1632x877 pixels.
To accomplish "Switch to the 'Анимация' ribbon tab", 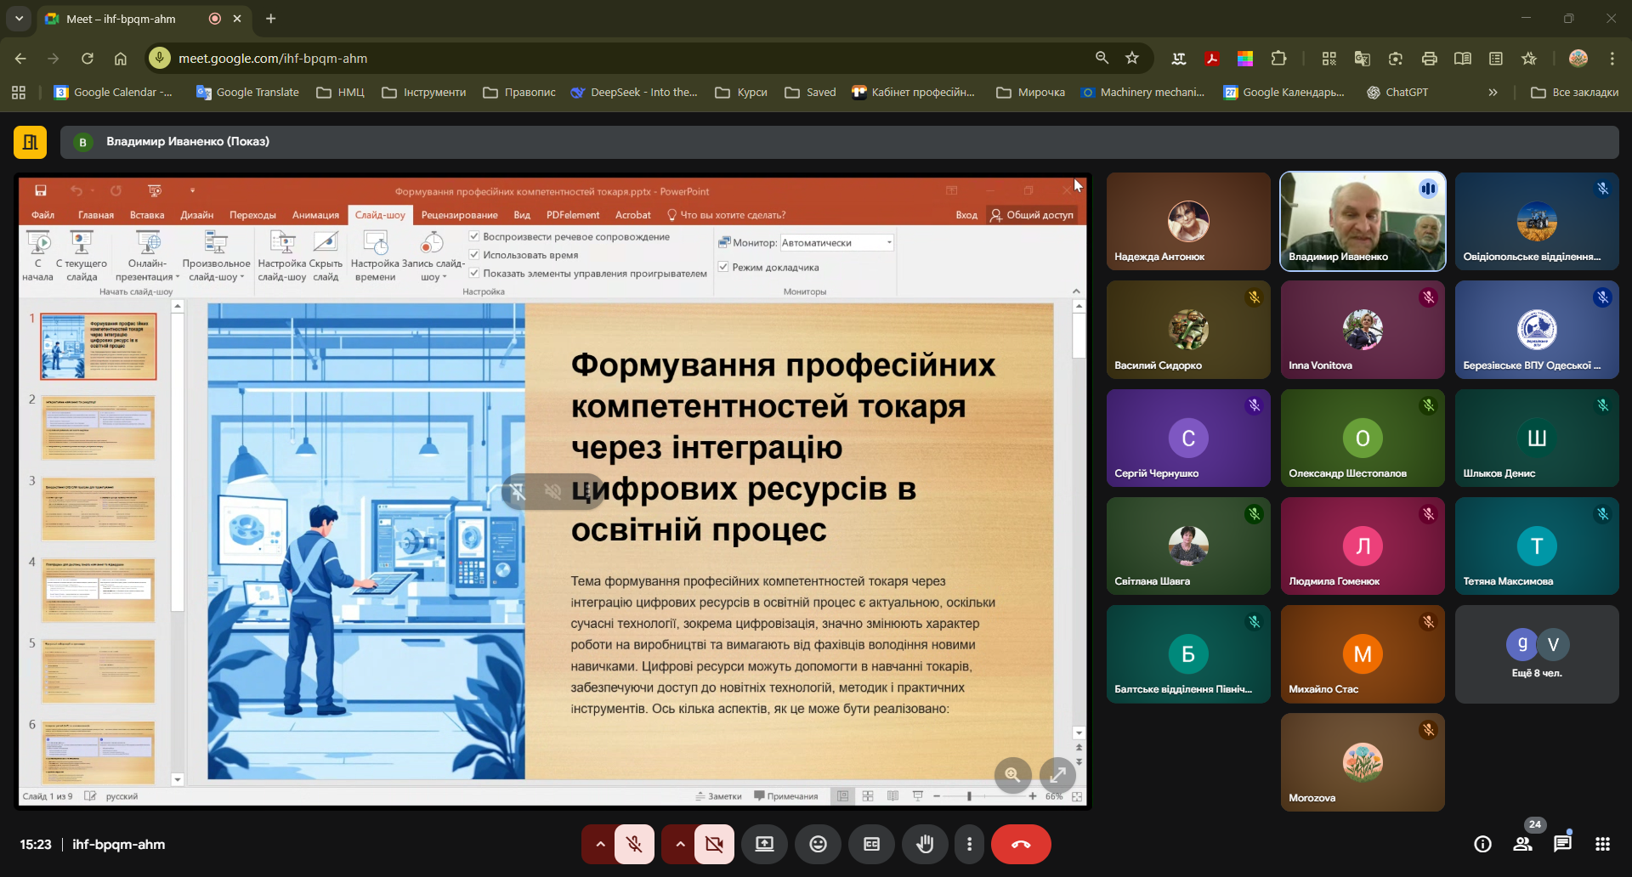I will (315, 215).
